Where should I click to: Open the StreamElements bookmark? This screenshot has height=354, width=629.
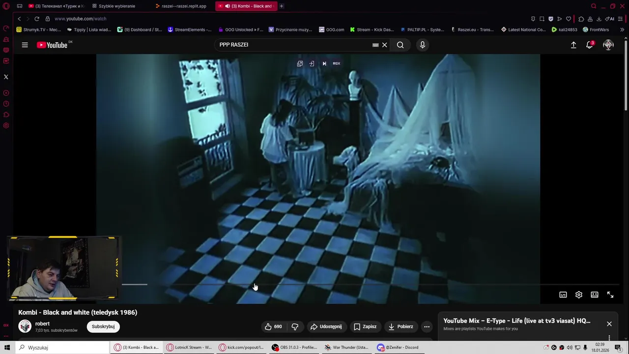coord(190,29)
